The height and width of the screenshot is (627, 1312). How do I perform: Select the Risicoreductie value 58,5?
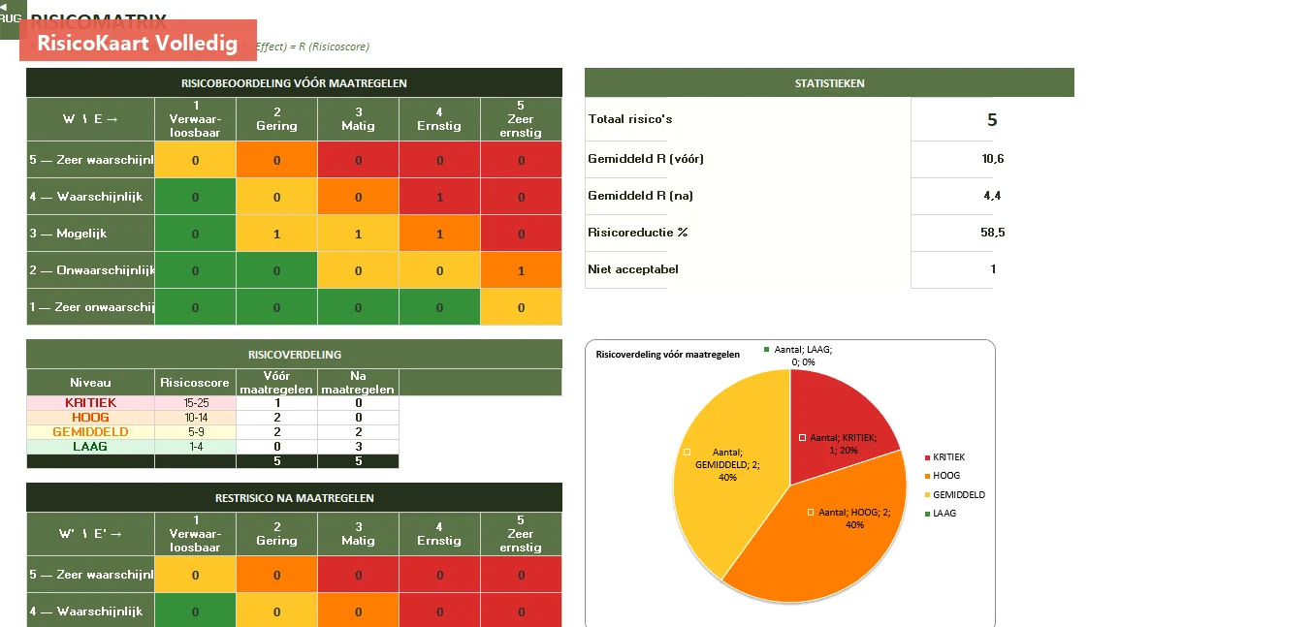click(x=992, y=233)
